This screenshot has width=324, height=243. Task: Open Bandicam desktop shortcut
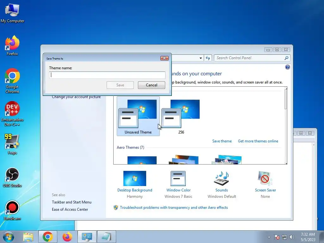[x=12, y=210]
